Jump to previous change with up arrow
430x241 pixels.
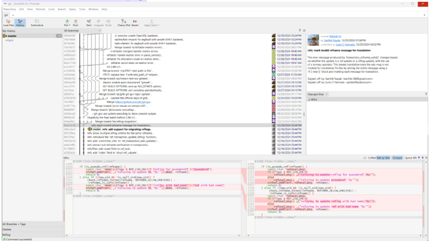coord(419,158)
